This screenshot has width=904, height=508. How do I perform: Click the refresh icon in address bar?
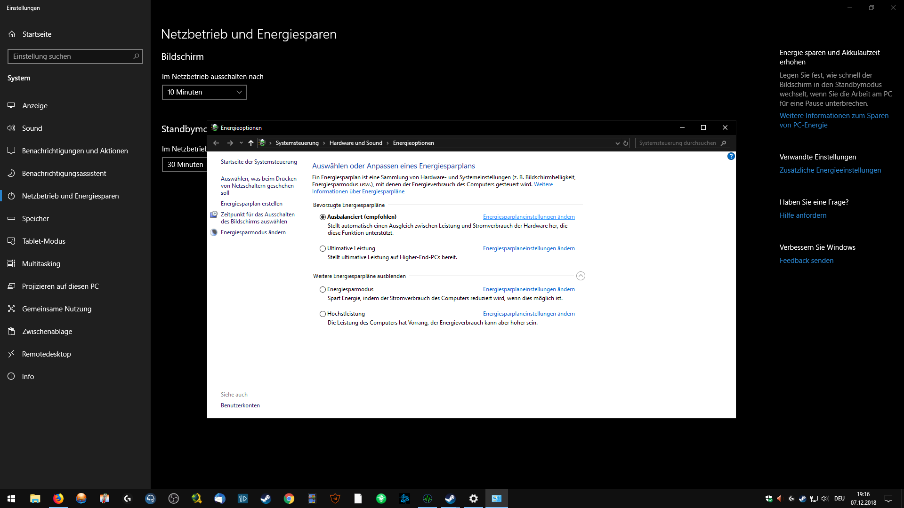[x=626, y=143]
